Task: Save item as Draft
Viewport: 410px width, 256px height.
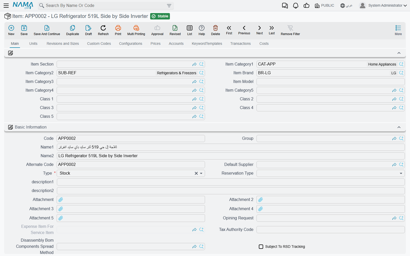Action: [x=88, y=30]
